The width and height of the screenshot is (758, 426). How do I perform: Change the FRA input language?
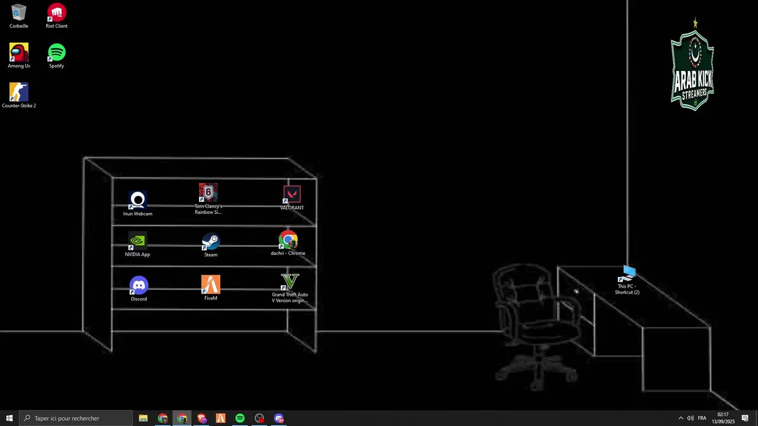point(702,418)
